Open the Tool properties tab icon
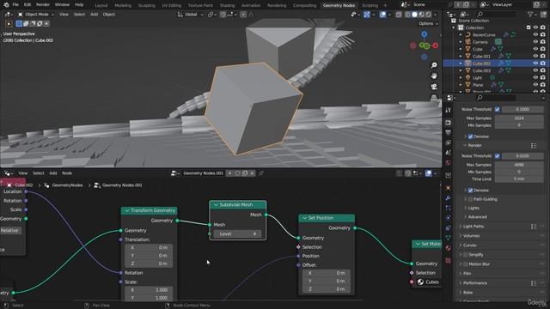The width and height of the screenshot is (550, 309). (x=449, y=110)
